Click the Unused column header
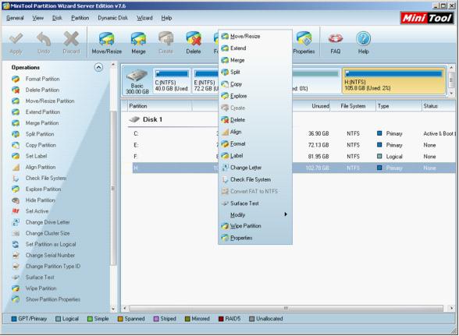 point(311,106)
